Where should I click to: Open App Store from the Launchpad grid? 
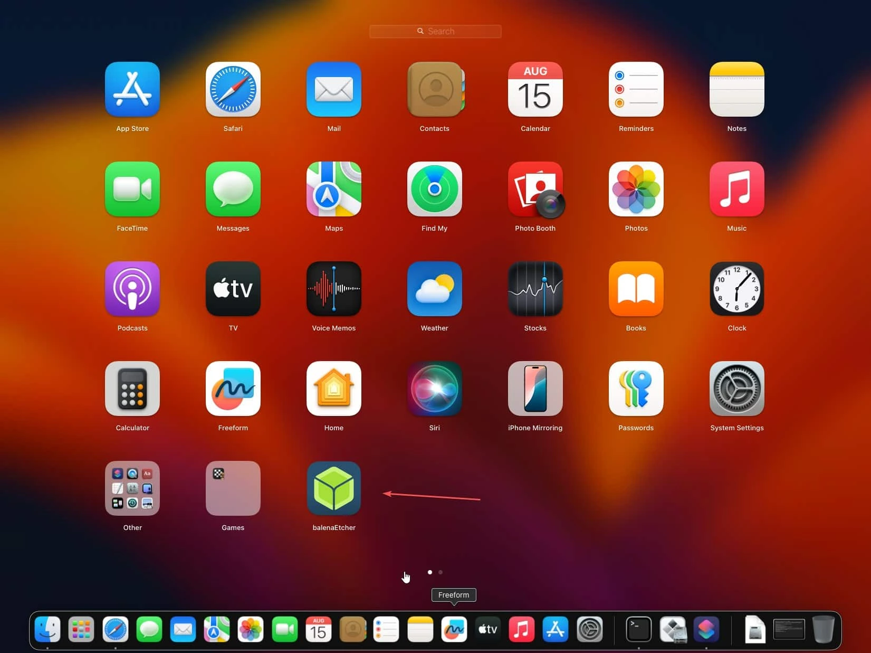click(x=132, y=89)
